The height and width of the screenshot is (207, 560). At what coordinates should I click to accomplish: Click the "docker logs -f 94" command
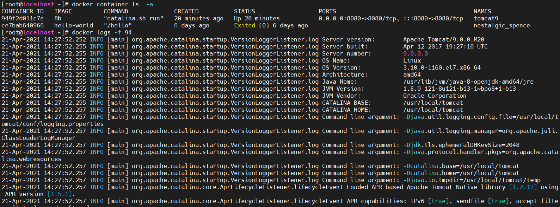[x=102, y=32]
